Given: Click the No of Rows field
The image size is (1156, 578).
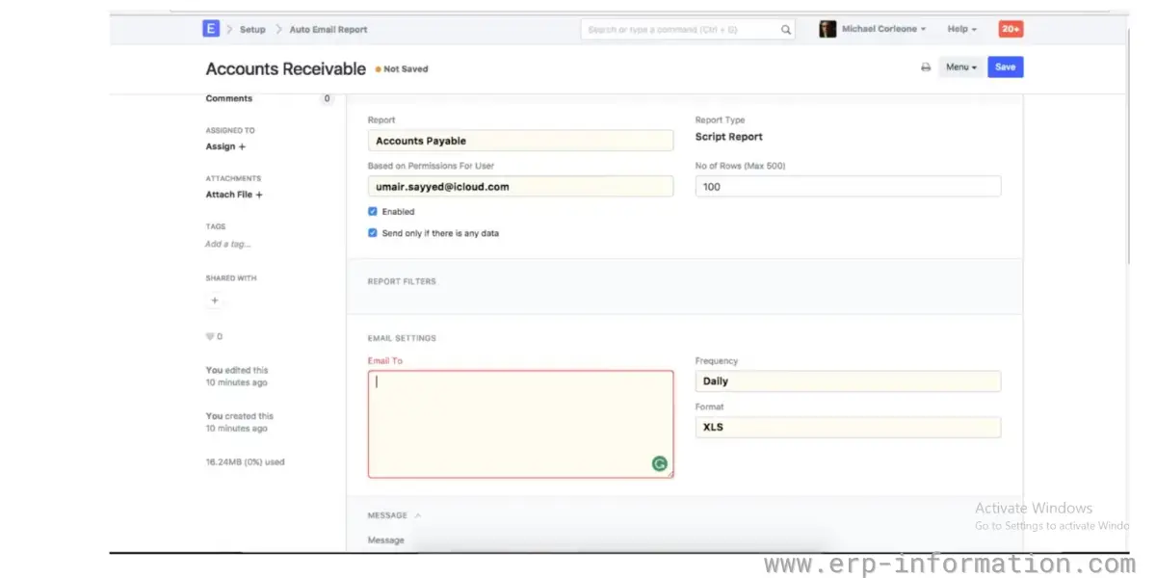Looking at the screenshot, I should coord(848,187).
